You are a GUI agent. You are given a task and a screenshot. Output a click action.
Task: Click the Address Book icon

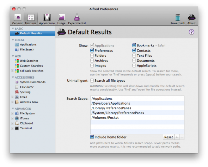click(x=17, y=102)
